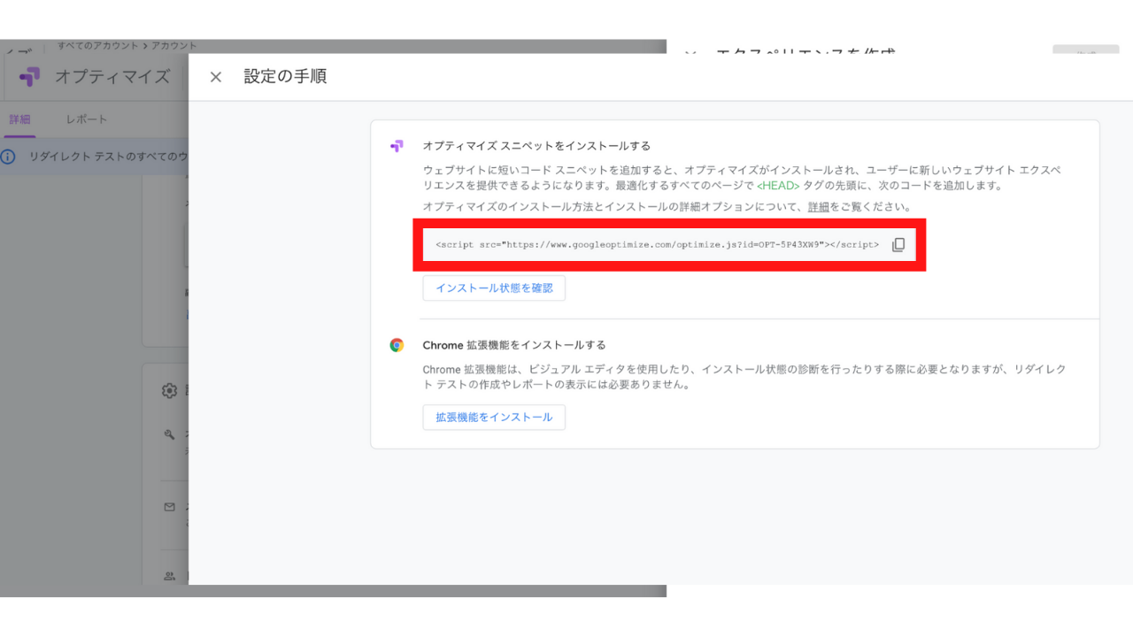Click 拡張機能をインストール button
1133x637 pixels.
click(x=494, y=418)
